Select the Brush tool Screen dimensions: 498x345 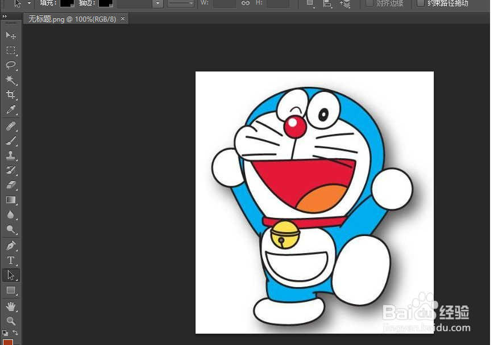[x=11, y=141]
